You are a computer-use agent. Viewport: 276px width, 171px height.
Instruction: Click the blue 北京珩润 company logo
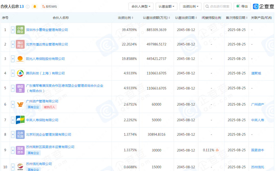point(20,135)
